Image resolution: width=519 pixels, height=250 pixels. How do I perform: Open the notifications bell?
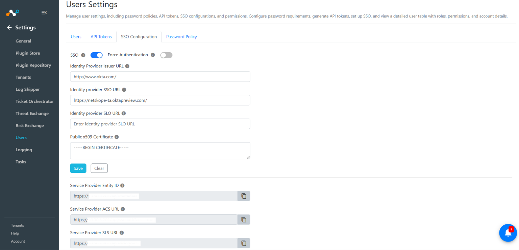[x=508, y=233]
